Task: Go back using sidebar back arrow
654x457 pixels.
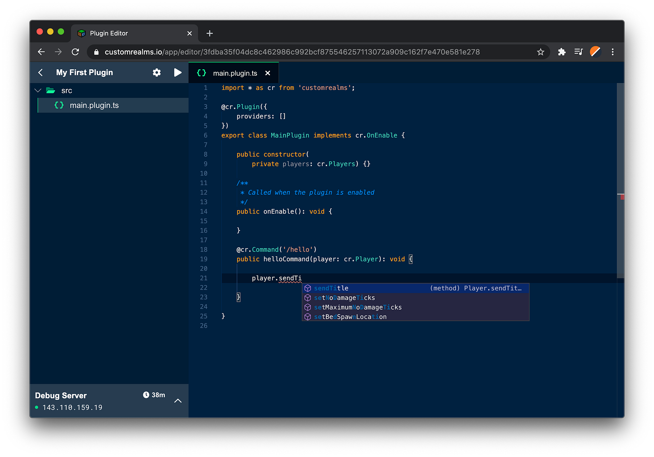Action: point(41,72)
